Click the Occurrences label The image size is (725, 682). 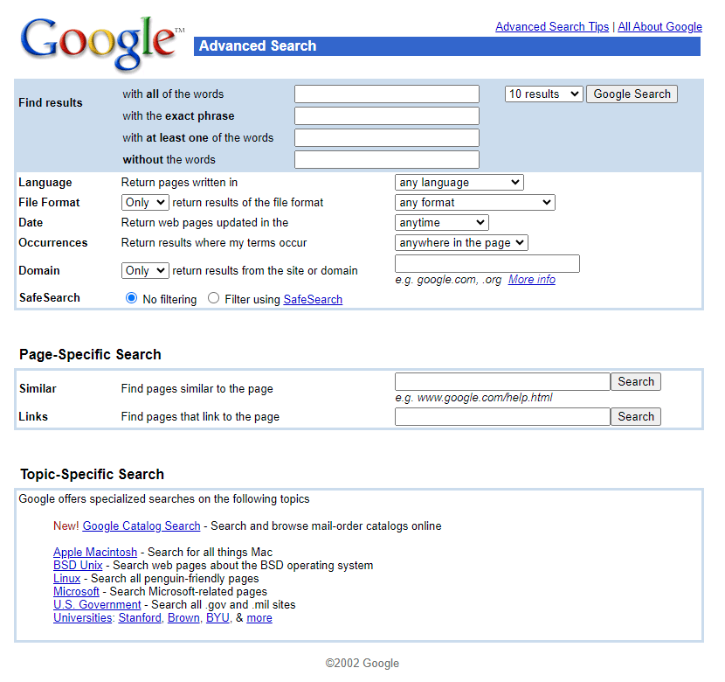[x=53, y=242]
